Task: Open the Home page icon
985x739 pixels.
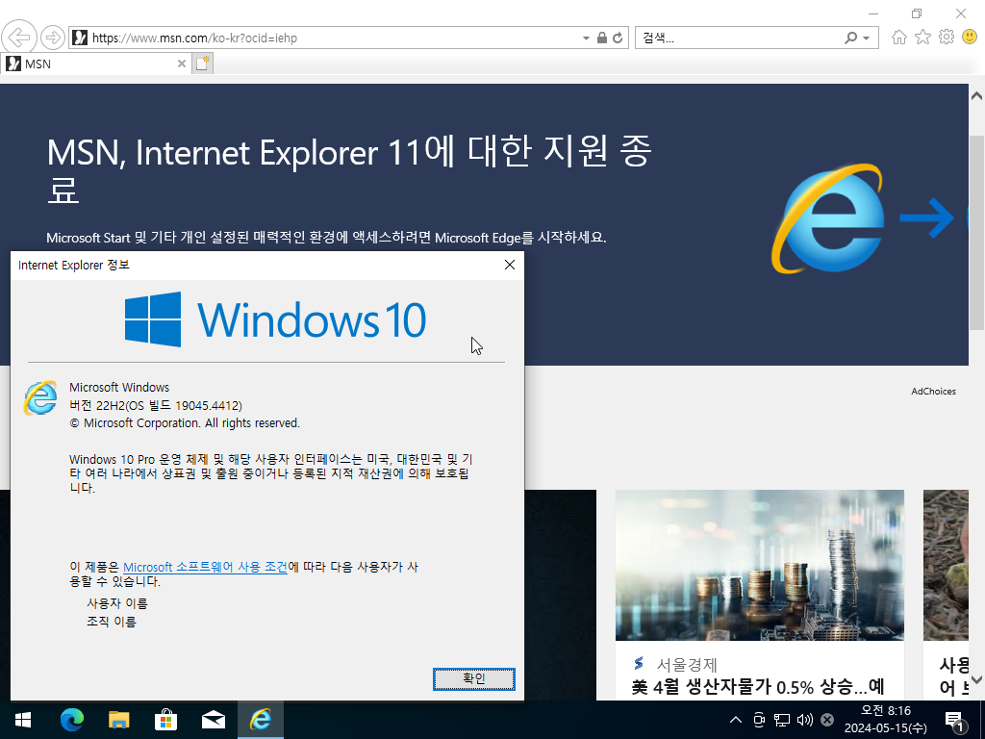Action: 899,38
